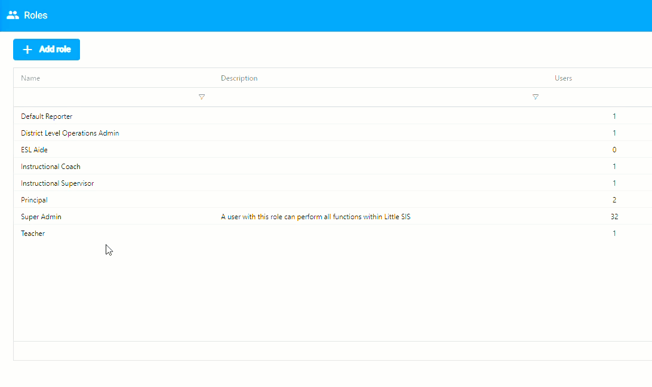Image resolution: width=652 pixels, height=387 pixels.
Task: Open the Name column filter icon
Action: coord(202,97)
